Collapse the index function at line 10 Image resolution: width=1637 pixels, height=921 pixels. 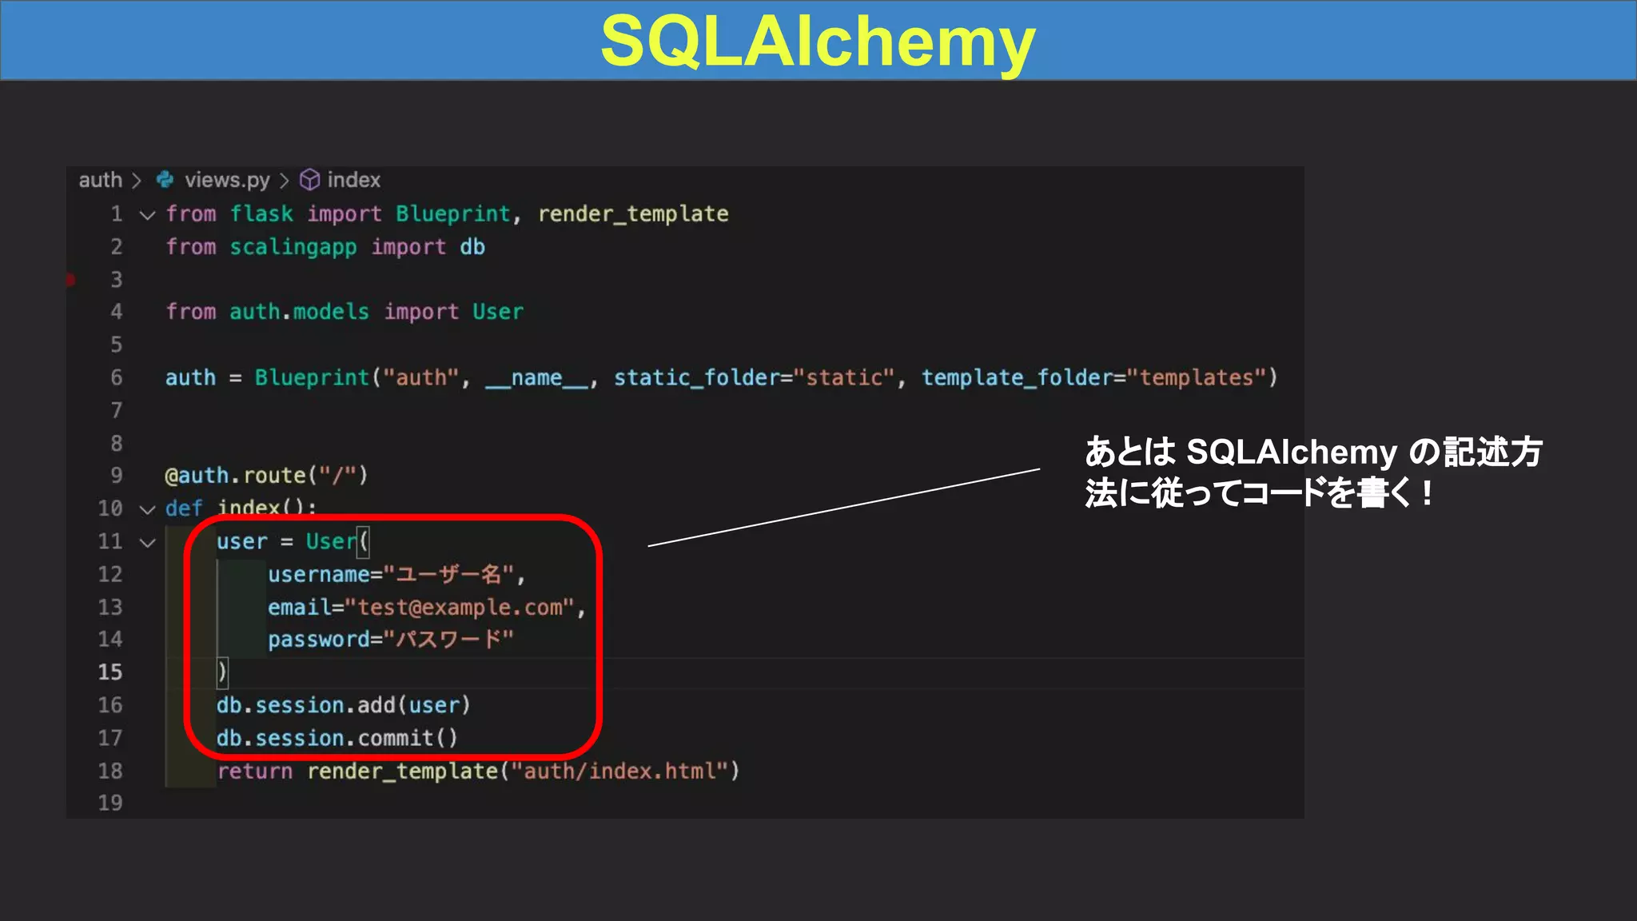(147, 509)
